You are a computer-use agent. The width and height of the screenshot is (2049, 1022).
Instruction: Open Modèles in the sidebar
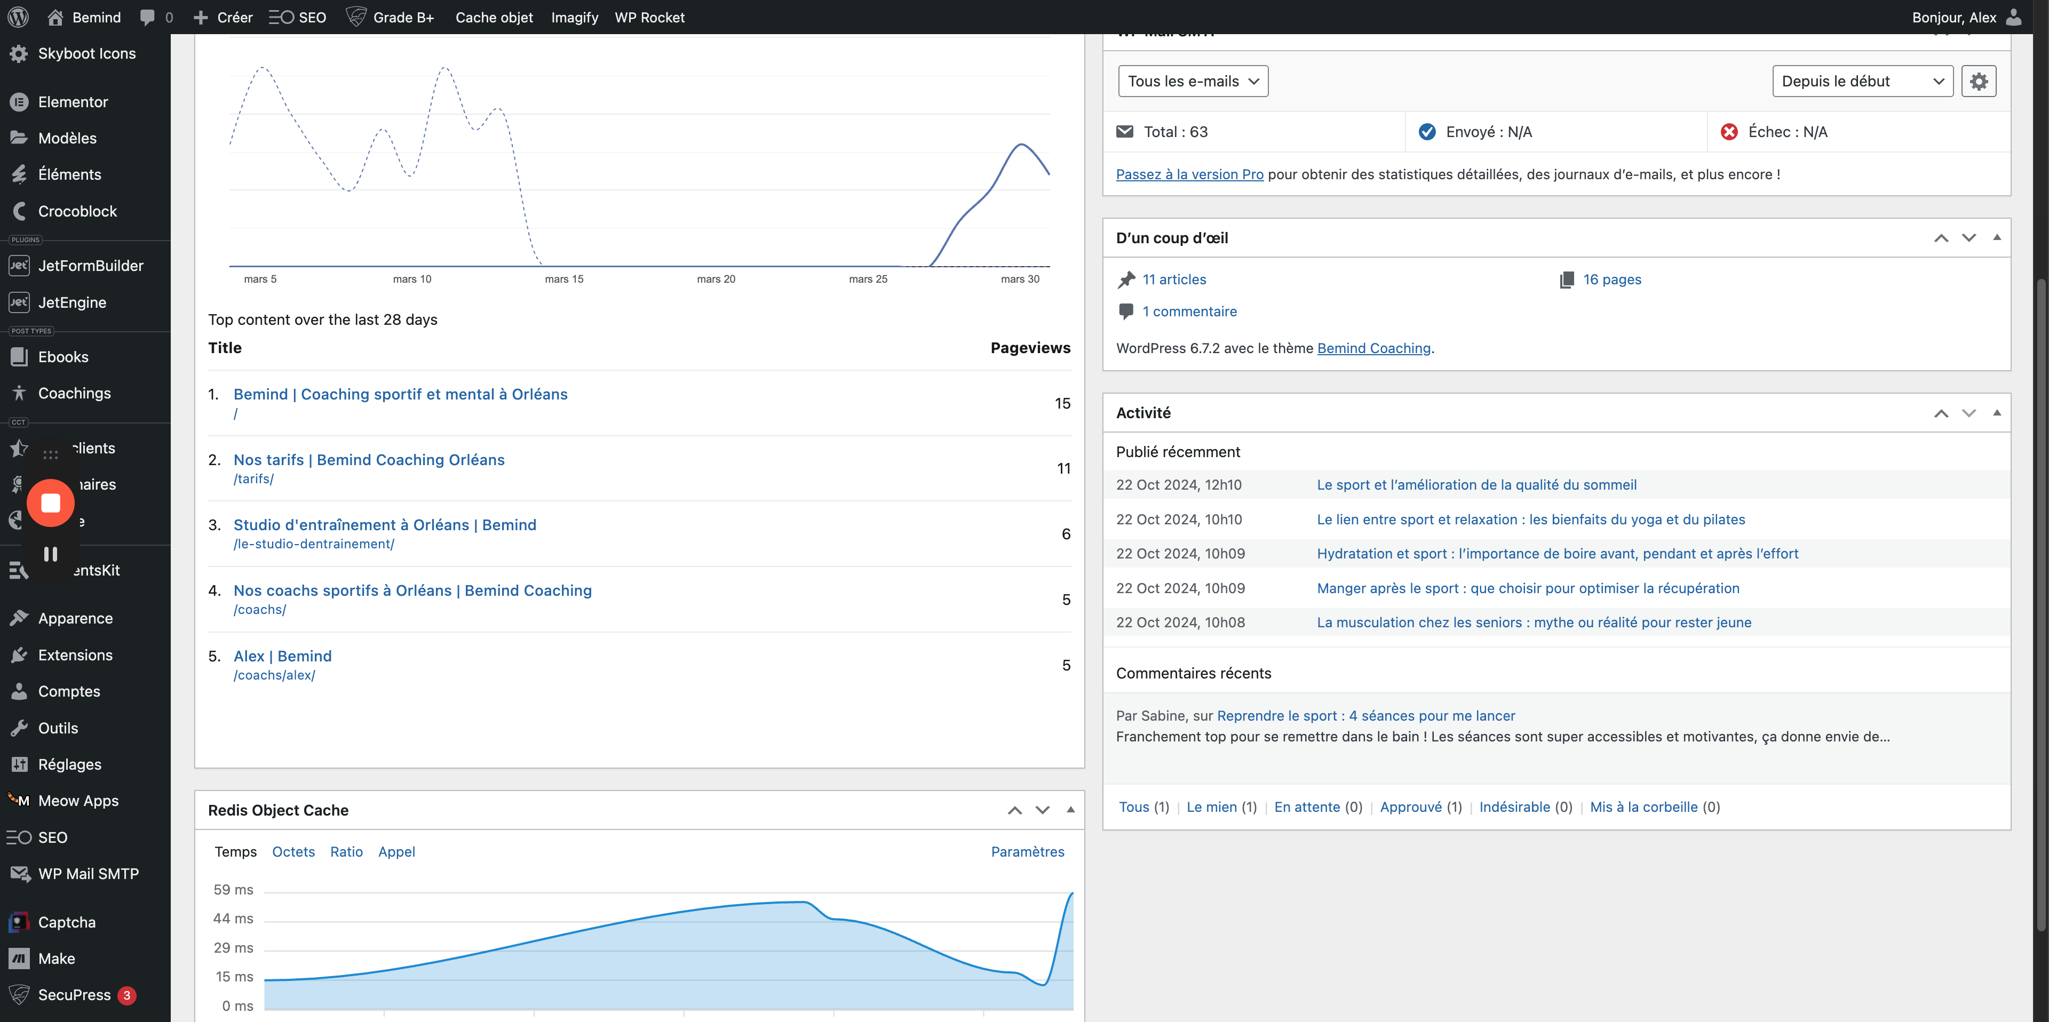click(x=85, y=138)
